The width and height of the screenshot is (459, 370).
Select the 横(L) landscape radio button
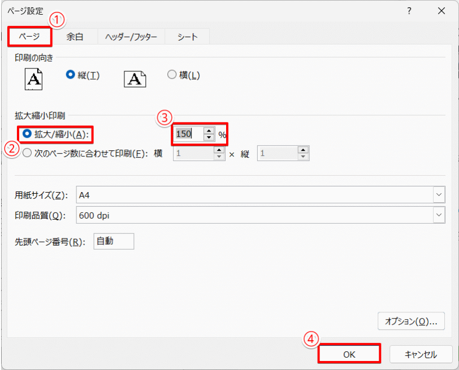click(x=172, y=74)
